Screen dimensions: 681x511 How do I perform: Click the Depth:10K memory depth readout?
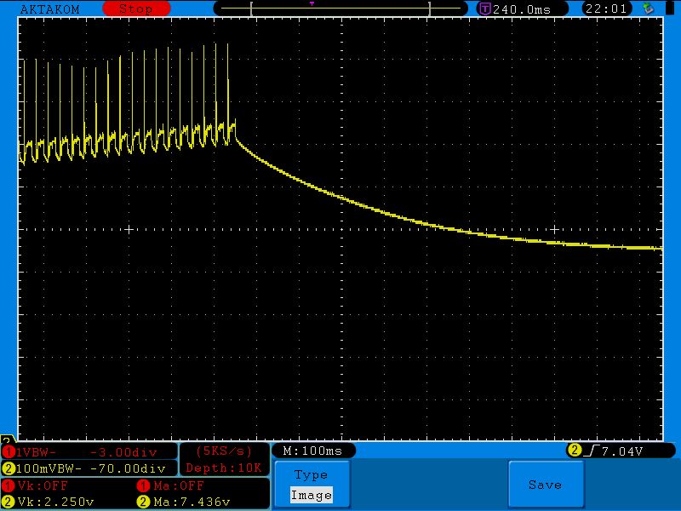tap(224, 468)
